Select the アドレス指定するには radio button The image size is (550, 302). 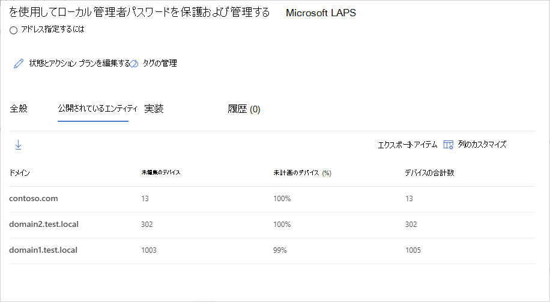[x=14, y=31]
